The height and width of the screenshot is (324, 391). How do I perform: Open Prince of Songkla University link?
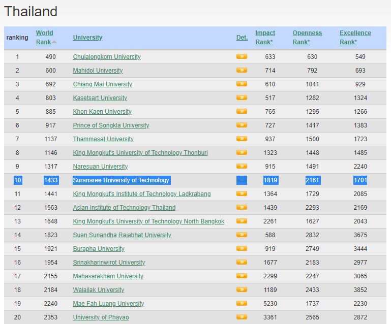(x=111, y=125)
